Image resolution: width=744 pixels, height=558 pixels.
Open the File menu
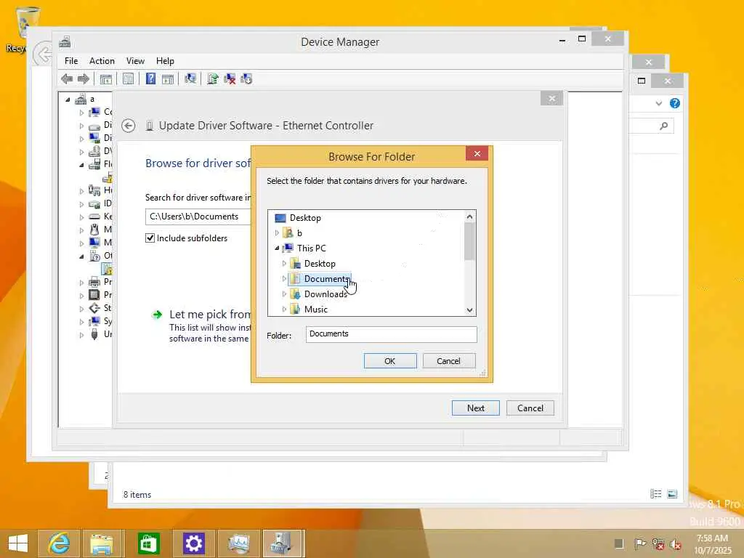[x=71, y=61]
